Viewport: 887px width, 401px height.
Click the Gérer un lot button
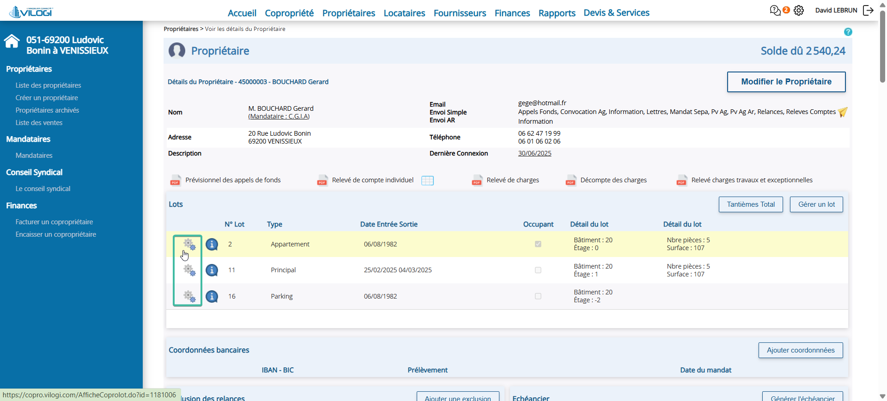(816, 204)
